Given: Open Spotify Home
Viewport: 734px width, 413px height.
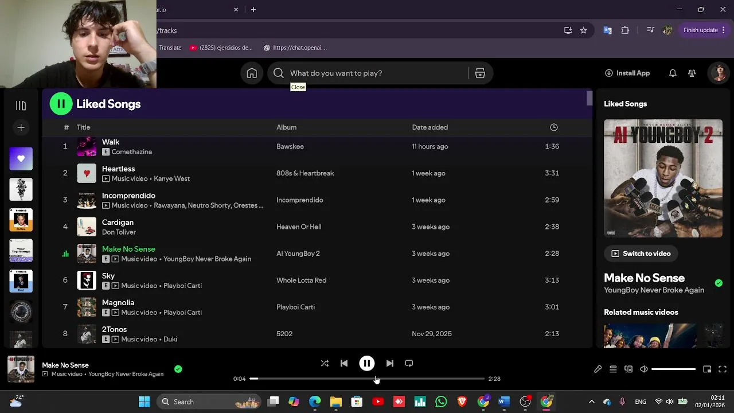Looking at the screenshot, I should (x=252, y=73).
